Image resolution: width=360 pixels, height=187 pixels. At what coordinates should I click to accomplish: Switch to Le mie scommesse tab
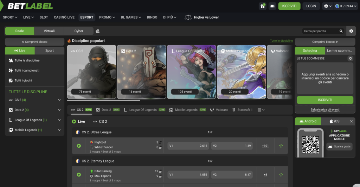tap(340, 51)
